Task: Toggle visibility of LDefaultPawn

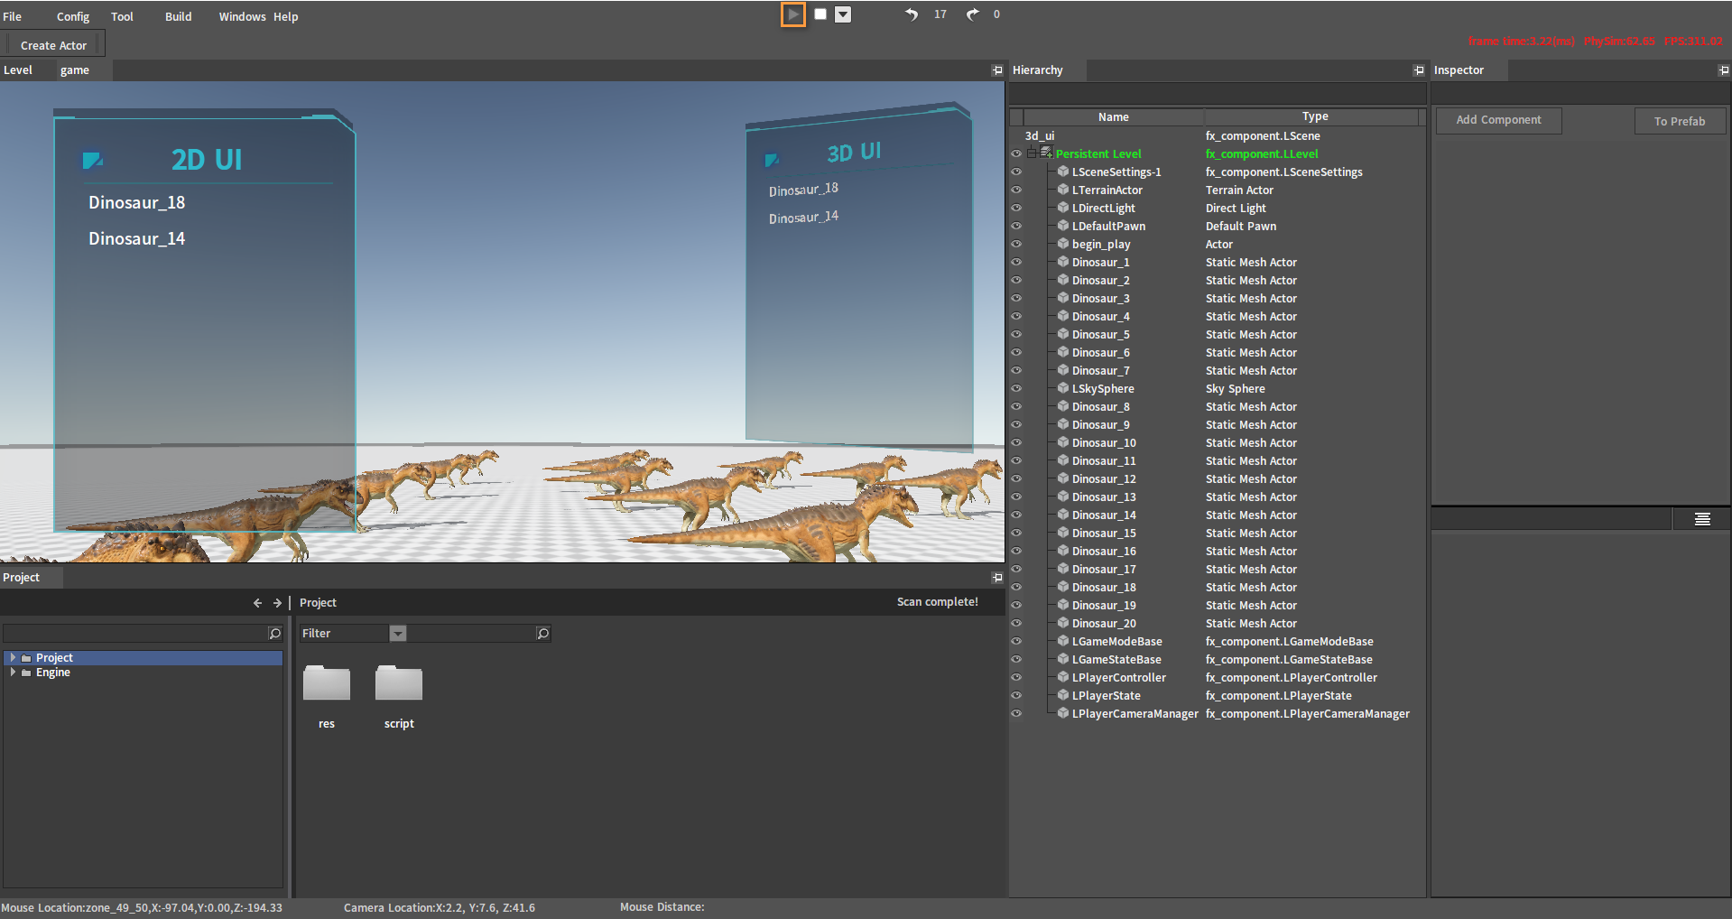Action: 1016,226
